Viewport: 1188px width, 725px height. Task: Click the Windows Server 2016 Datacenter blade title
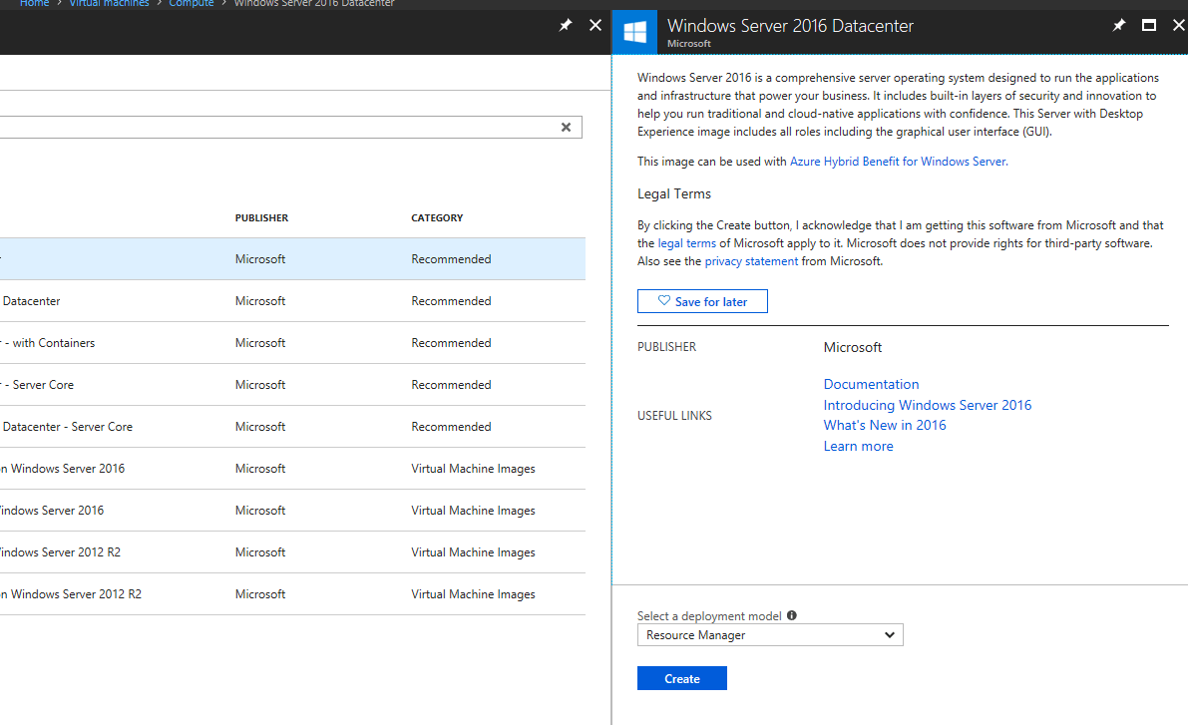[x=790, y=26]
